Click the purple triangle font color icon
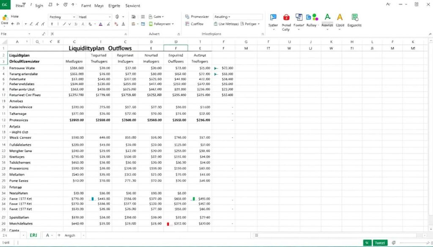 point(101,24)
